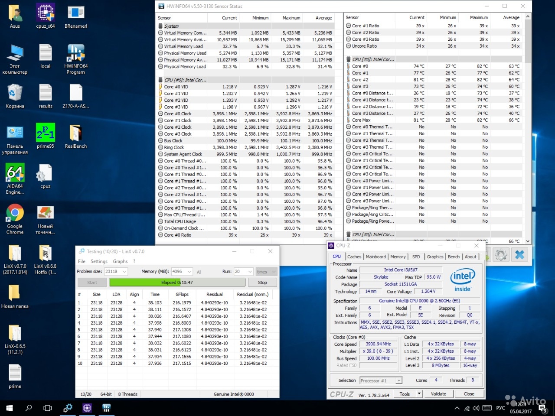Stop the LinX stress test
This screenshot has width=555, height=416.
(262, 283)
